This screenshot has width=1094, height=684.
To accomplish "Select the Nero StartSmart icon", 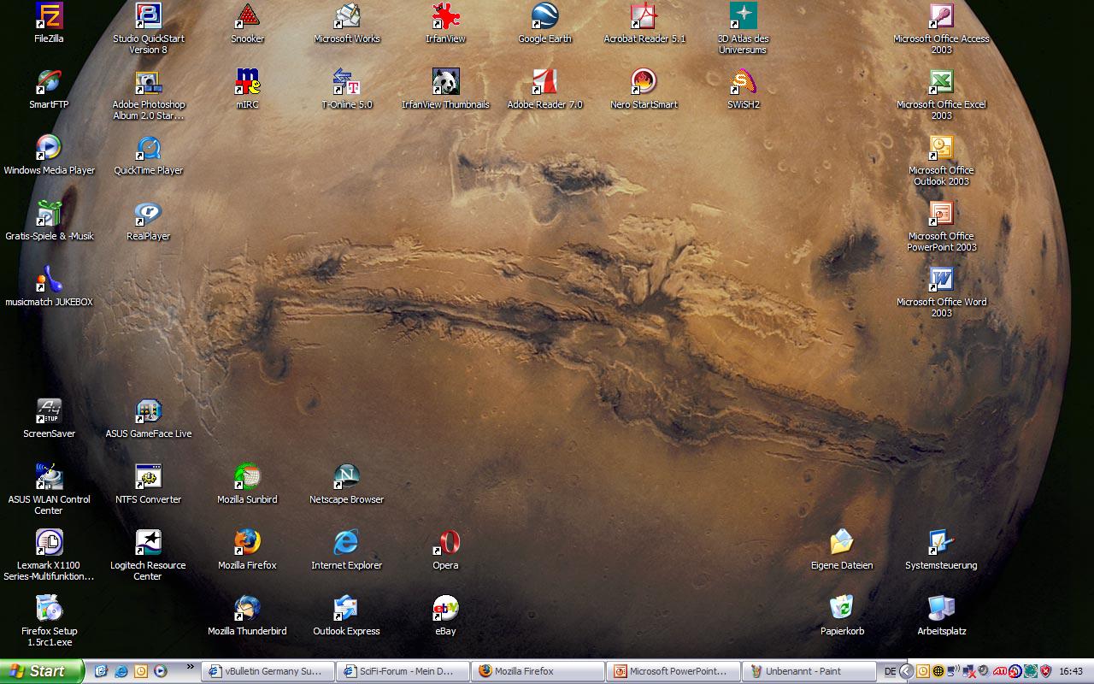I will point(644,83).
